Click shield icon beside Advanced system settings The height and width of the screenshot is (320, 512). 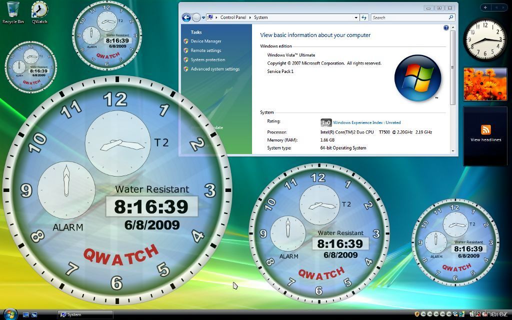coord(186,69)
